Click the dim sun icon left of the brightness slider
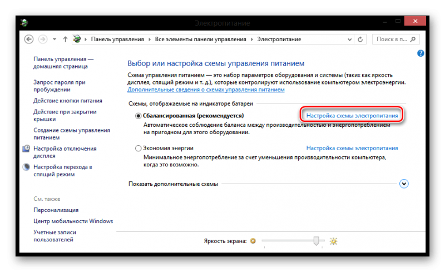The image size is (445, 272). point(253,241)
